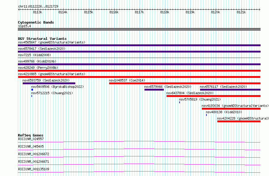Click the 8117k ruler tick label
The image size is (269, 176).
click(139, 12)
